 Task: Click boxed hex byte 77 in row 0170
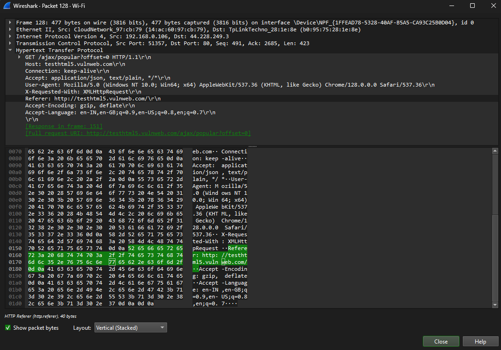(112, 262)
